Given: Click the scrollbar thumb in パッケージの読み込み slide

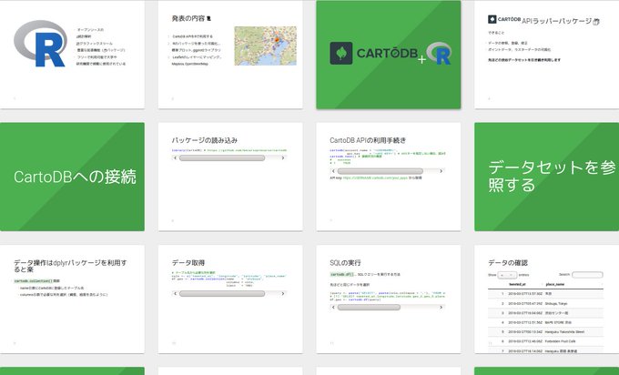Looking at the screenshot, I should [x=222, y=157].
